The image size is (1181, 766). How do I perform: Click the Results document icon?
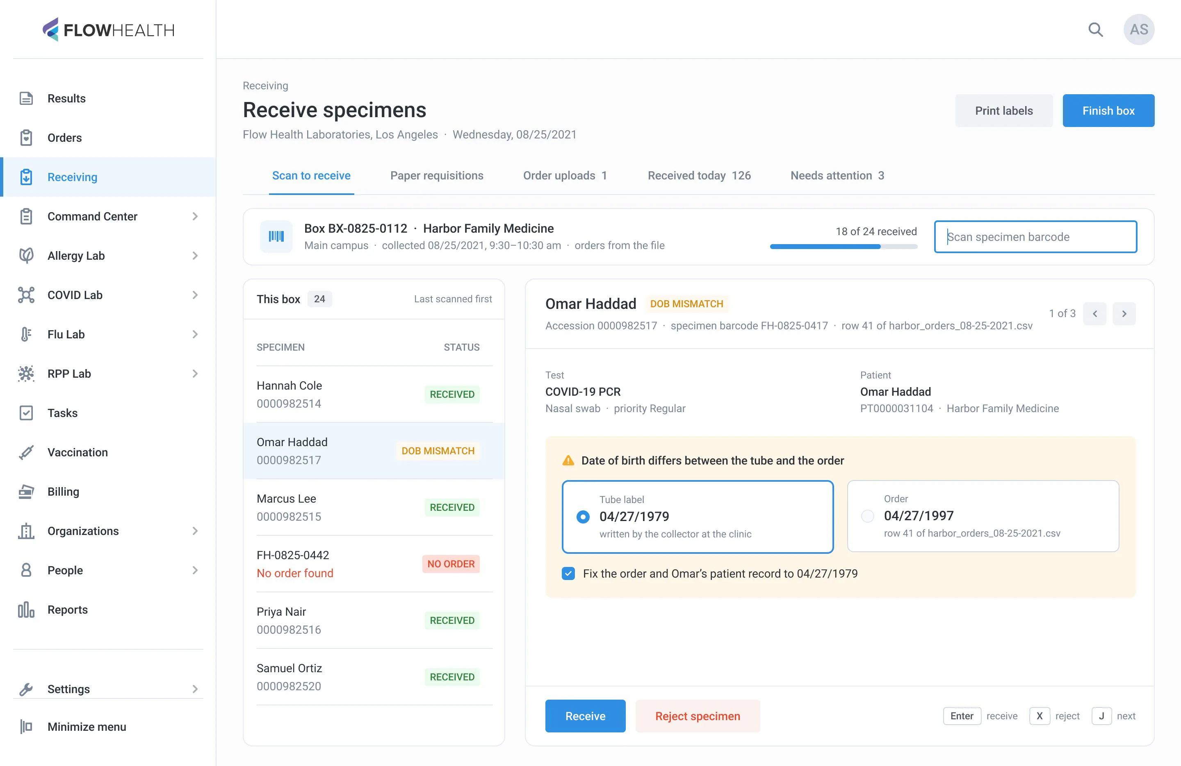pos(26,98)
